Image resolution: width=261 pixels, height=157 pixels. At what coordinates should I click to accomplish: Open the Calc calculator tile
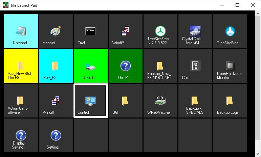(x=195, y=66)
